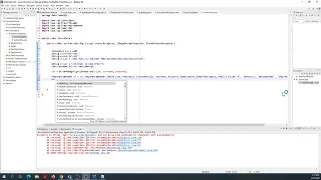Open the Refactor menu
The image size is (321, 180).
tap(21, 5)
